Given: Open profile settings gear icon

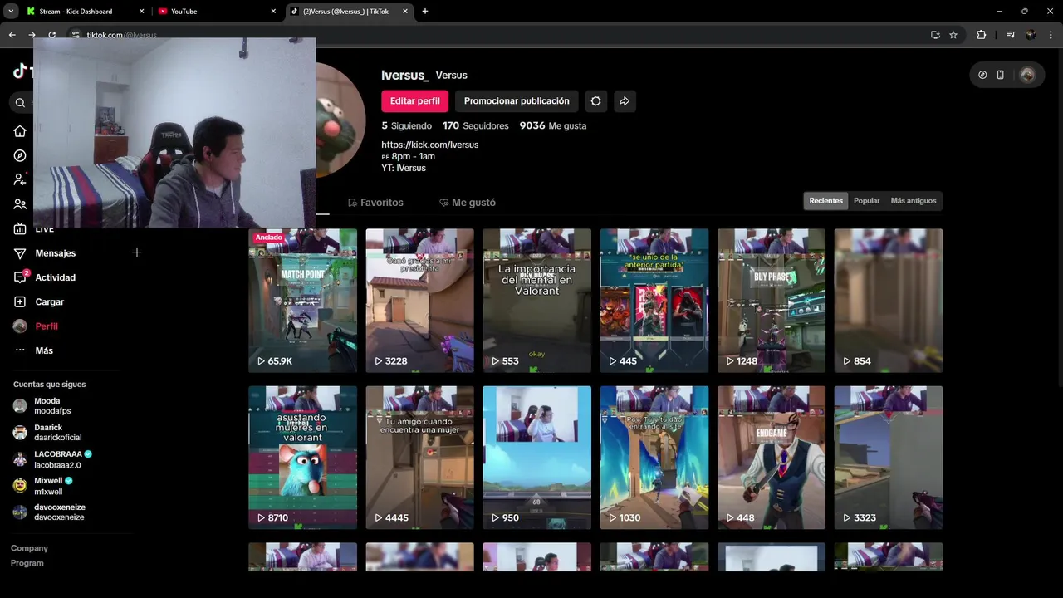Looking at the screenshot, I should [x=595, y=101].
